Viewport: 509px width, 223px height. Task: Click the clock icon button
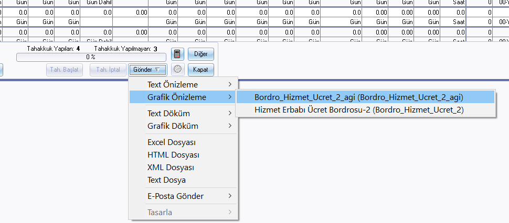click(x=177, y=70)
